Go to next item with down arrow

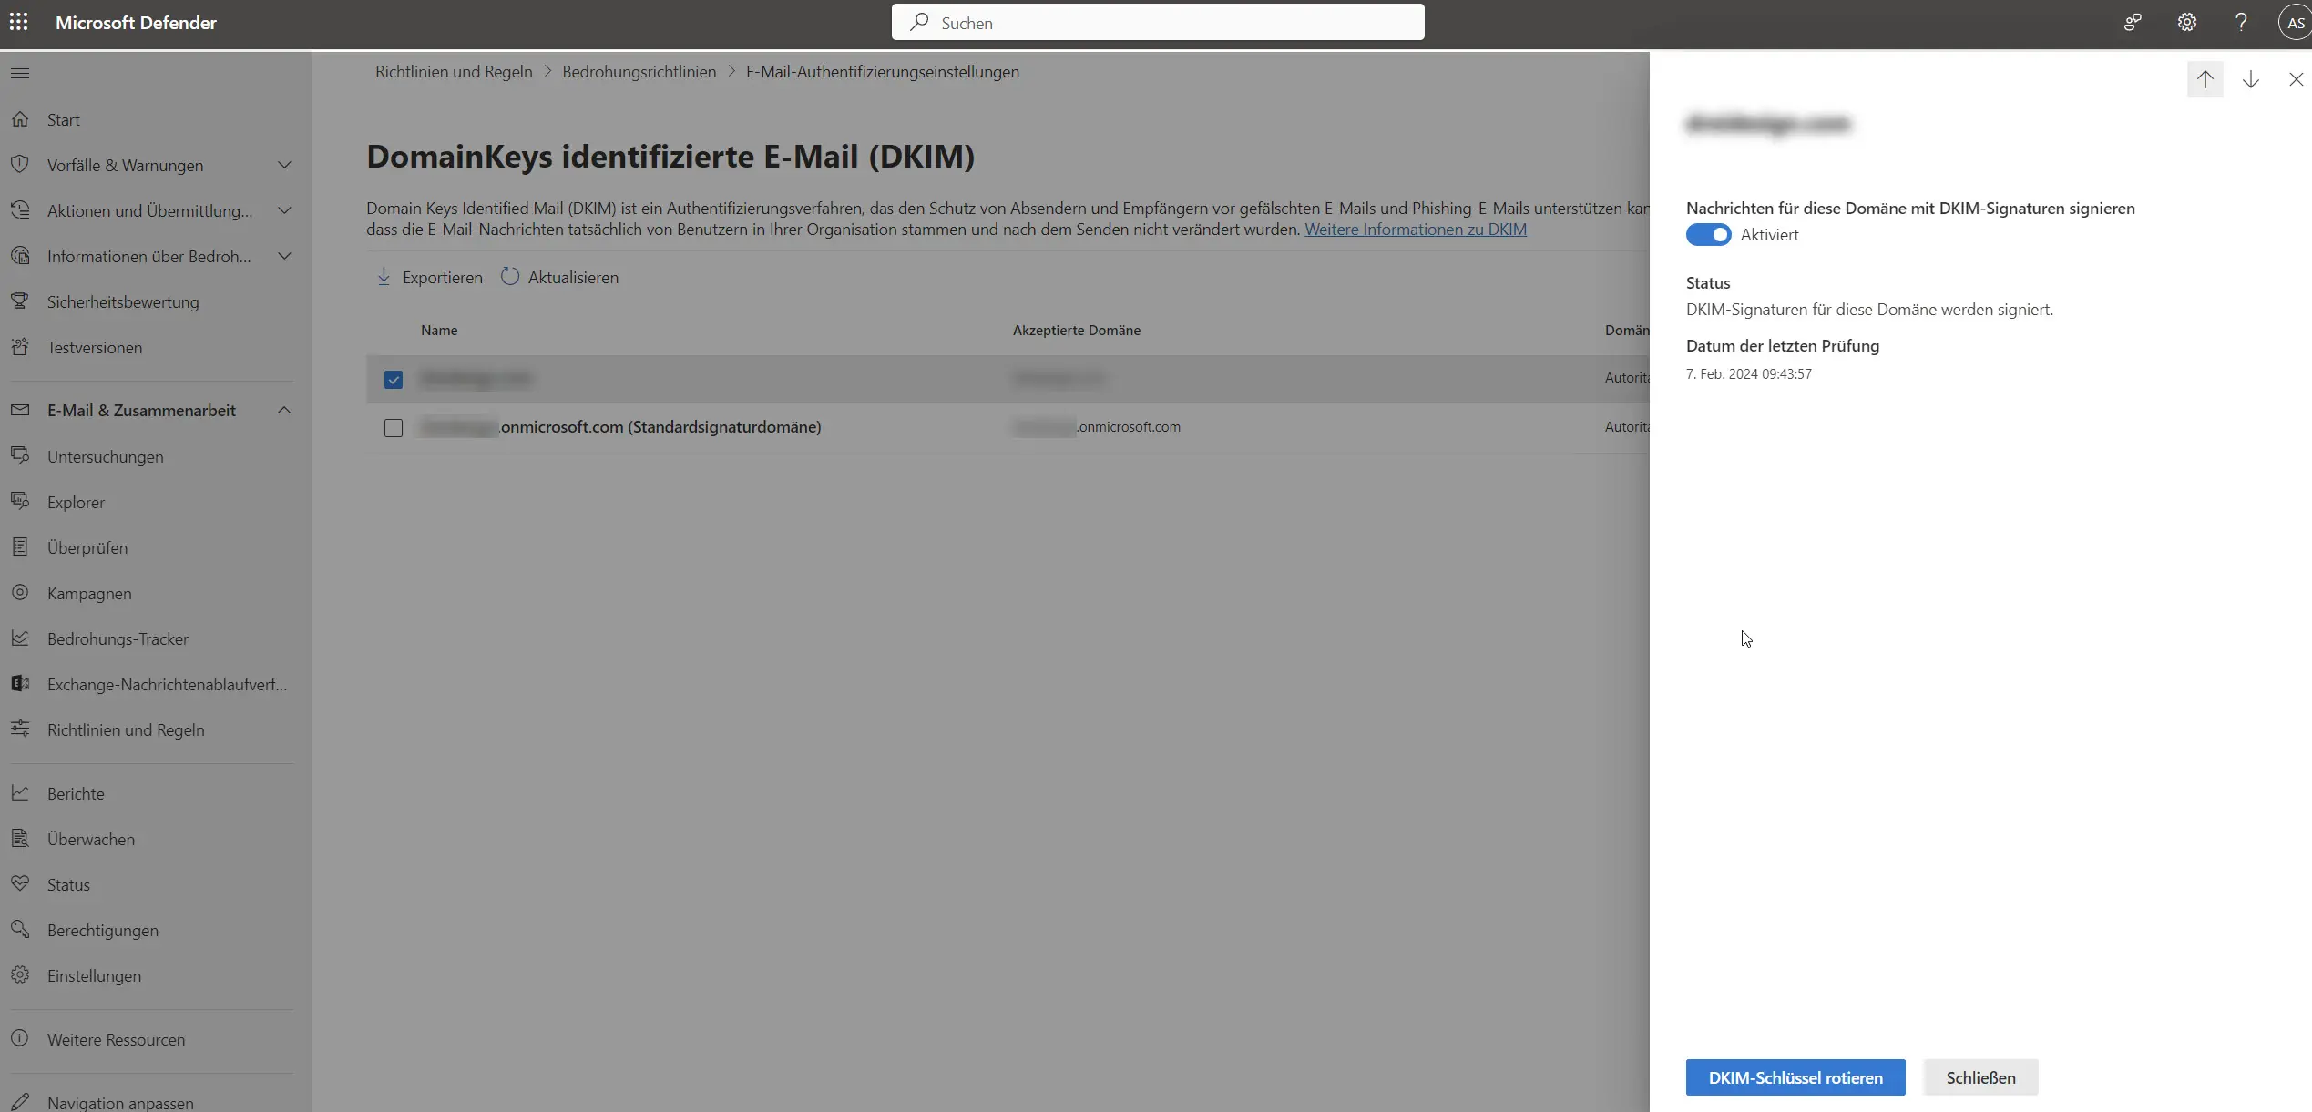(x=2250, y=79)
